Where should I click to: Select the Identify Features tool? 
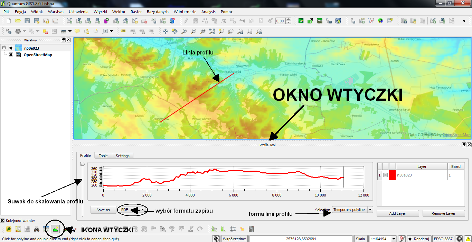(x=9, y=31)
